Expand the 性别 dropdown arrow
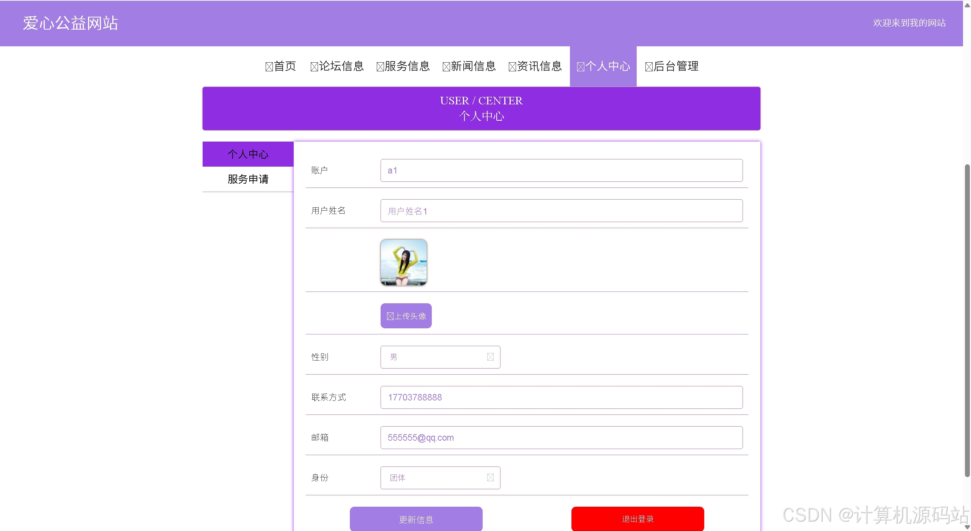Screen dimensions: 971x531 click(490, 357)
